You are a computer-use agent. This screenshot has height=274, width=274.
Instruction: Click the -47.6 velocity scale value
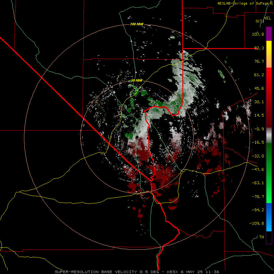[258, 170]
